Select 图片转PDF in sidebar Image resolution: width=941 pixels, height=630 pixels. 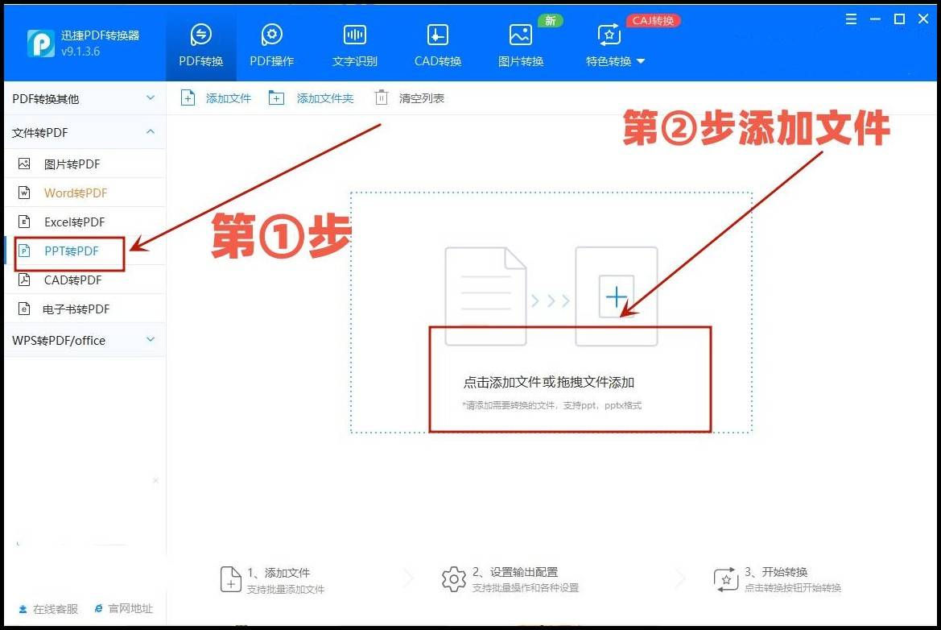[85, 164]
